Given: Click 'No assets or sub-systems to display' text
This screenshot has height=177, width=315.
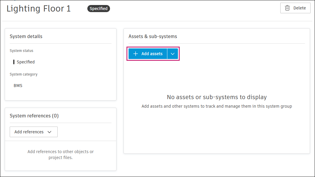Looking at the screenshot, I should click(217, 97).
